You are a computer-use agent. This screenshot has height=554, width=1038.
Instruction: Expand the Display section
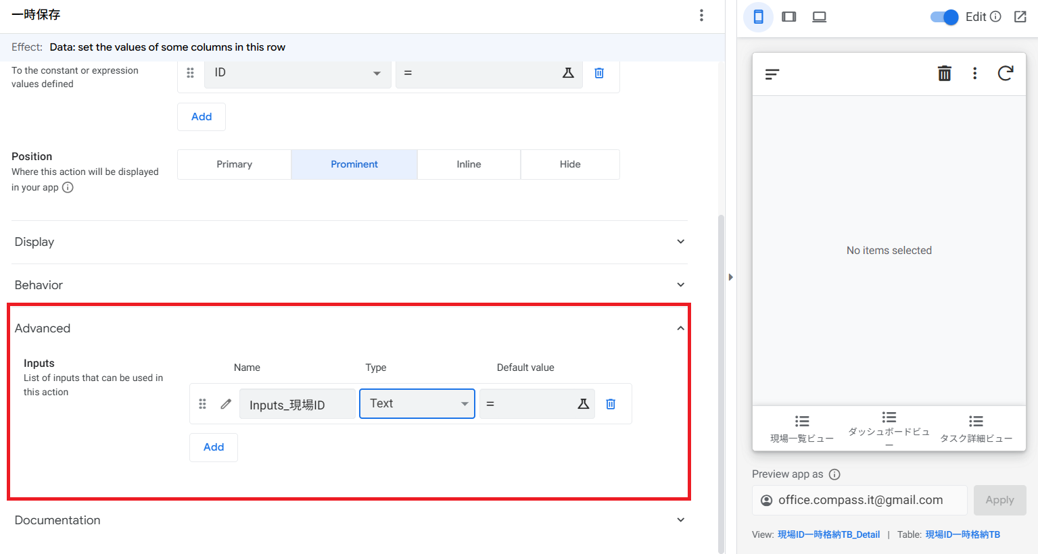(680, 242)
